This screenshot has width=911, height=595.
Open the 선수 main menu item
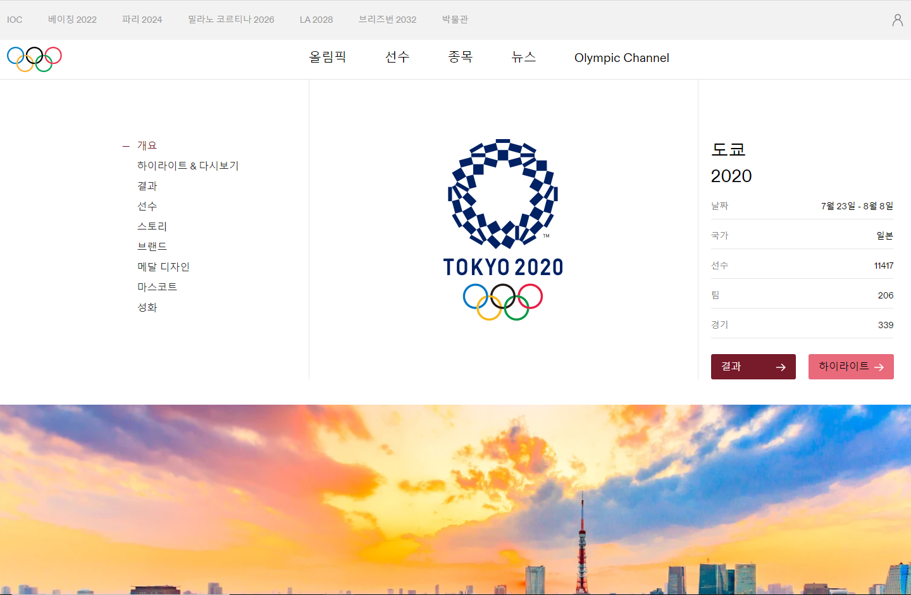coord(397,58)
